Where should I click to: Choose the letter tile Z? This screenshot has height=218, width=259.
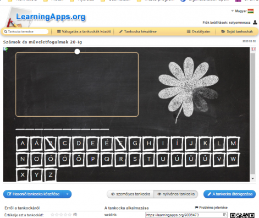click(x=51, y=175)
